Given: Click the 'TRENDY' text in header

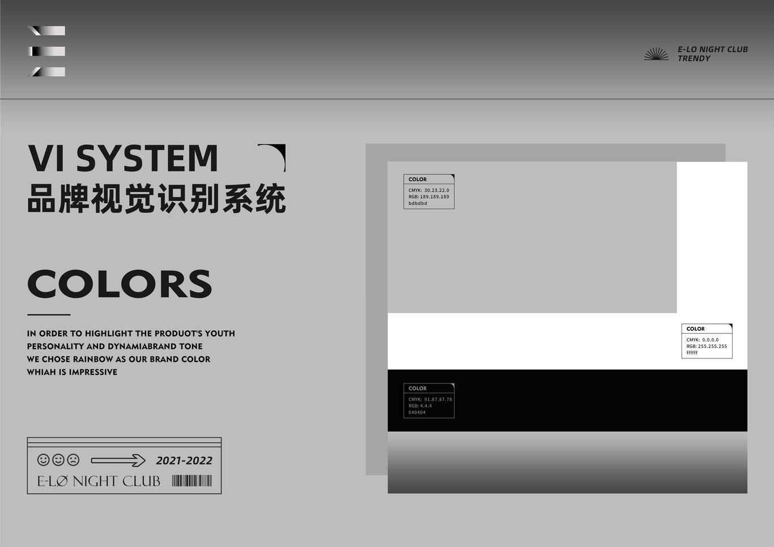Looking at the screenshot, I should pos(694,58).
